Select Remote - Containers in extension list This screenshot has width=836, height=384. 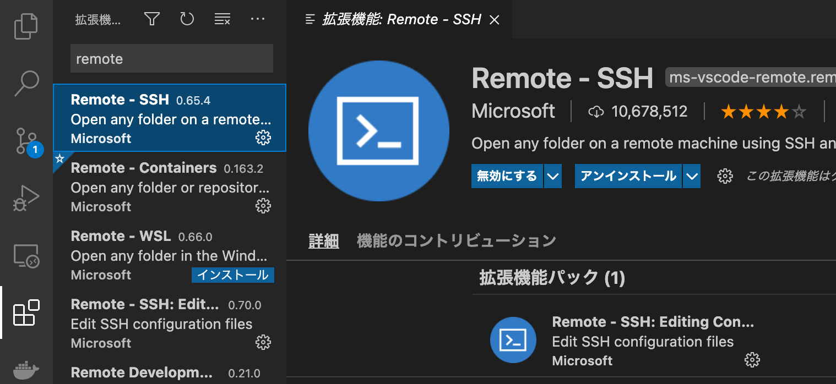click(170, 186)
